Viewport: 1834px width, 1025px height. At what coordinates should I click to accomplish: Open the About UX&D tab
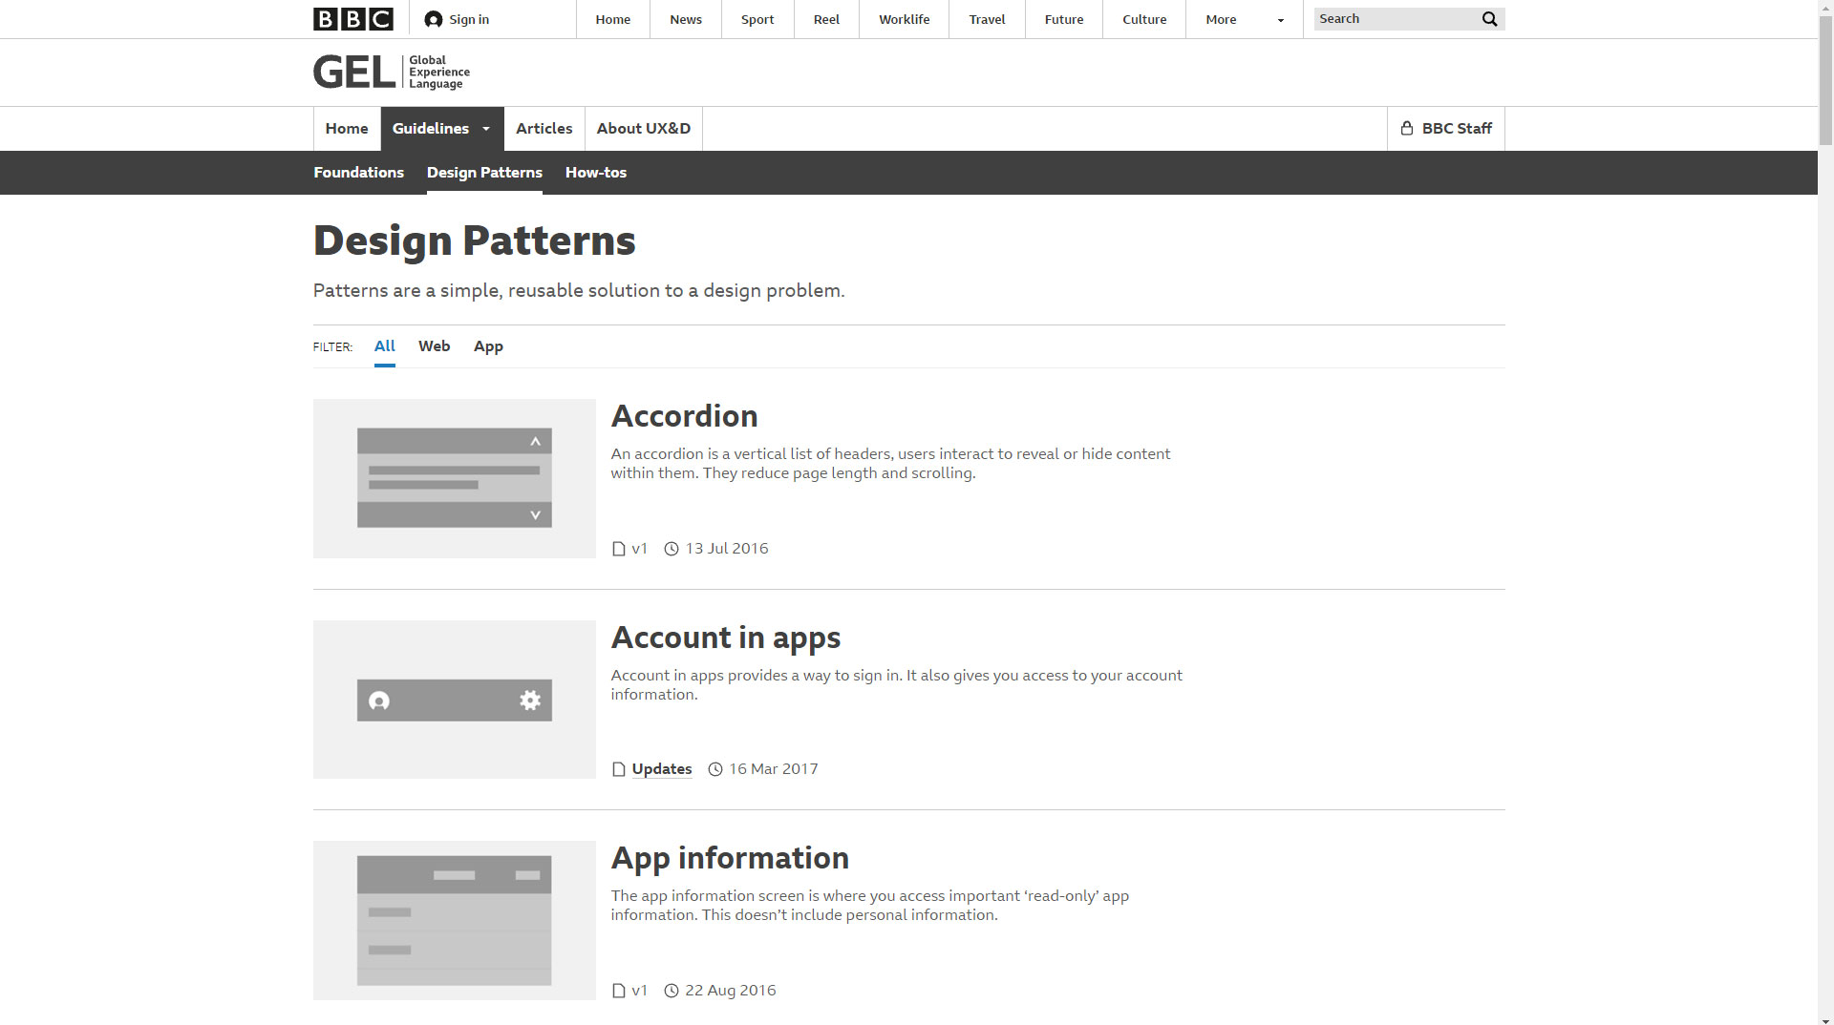(643, 129)
